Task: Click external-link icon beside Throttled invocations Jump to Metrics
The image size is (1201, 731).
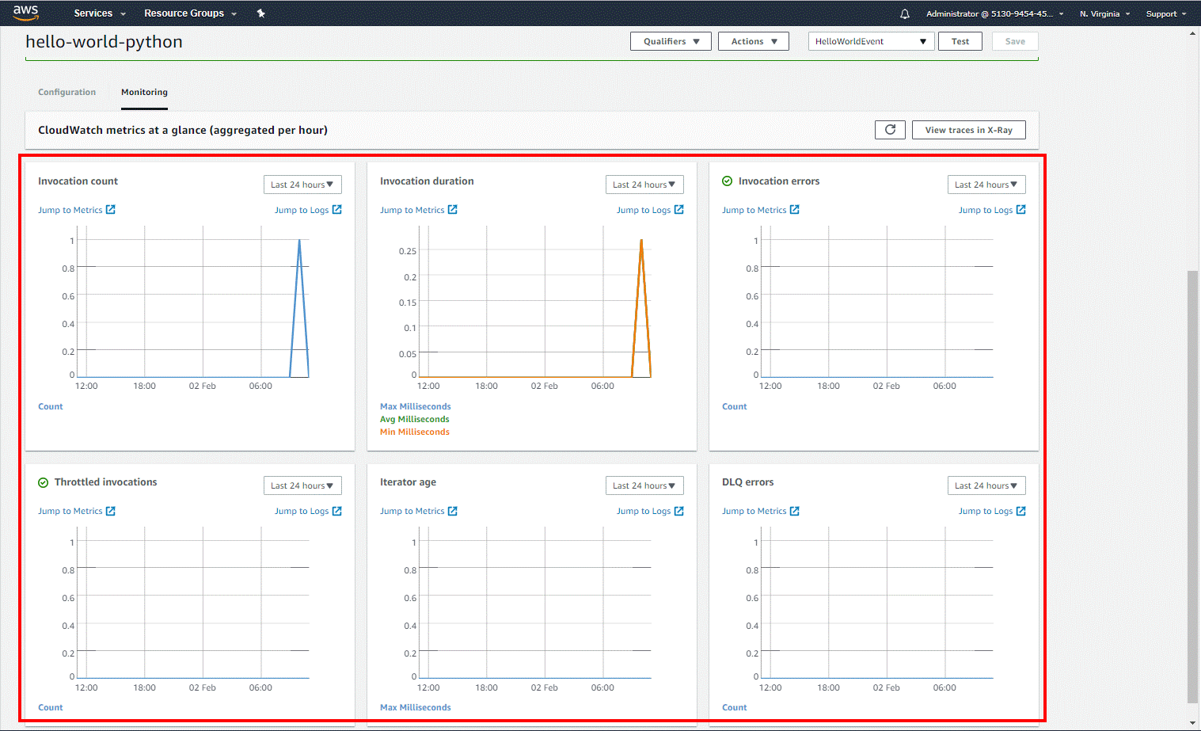Action: [111, 511]
